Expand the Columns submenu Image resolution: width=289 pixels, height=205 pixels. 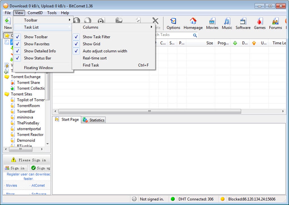click(x=113, y=27)
